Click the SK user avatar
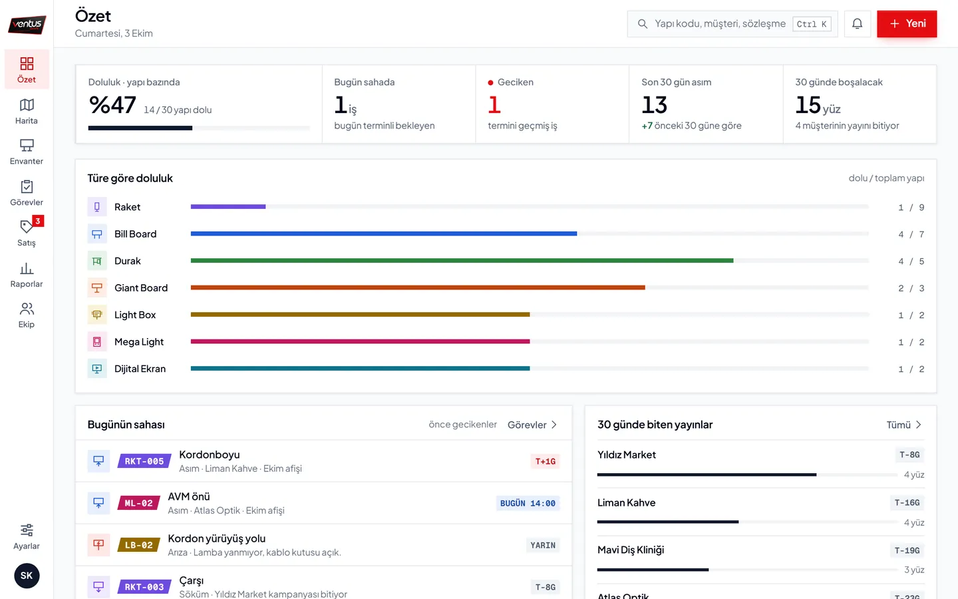 point(27,576)
